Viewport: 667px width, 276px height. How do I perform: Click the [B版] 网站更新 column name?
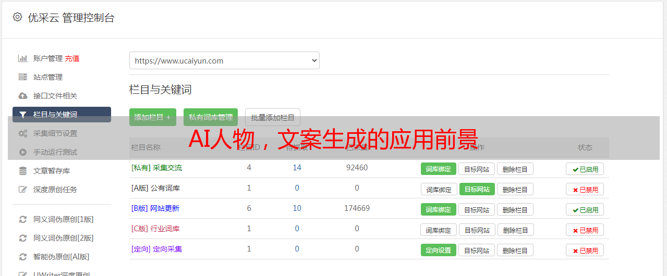[x=155, y=208]
